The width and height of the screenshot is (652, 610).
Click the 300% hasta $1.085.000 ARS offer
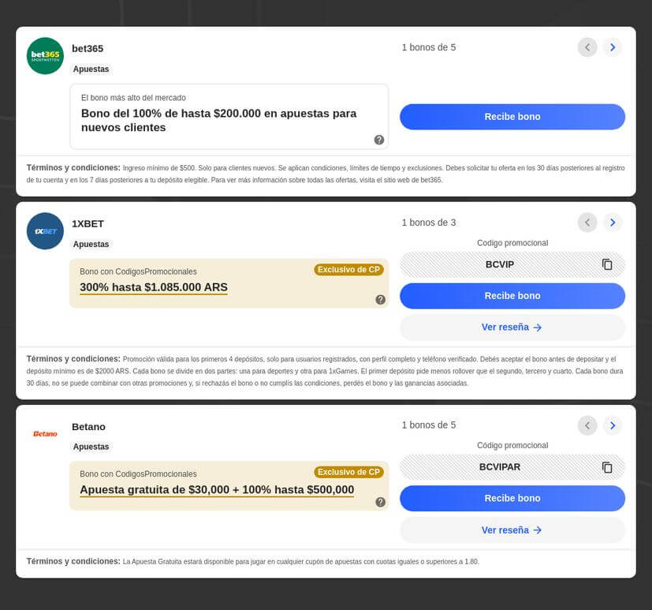(x=154, y=287)
